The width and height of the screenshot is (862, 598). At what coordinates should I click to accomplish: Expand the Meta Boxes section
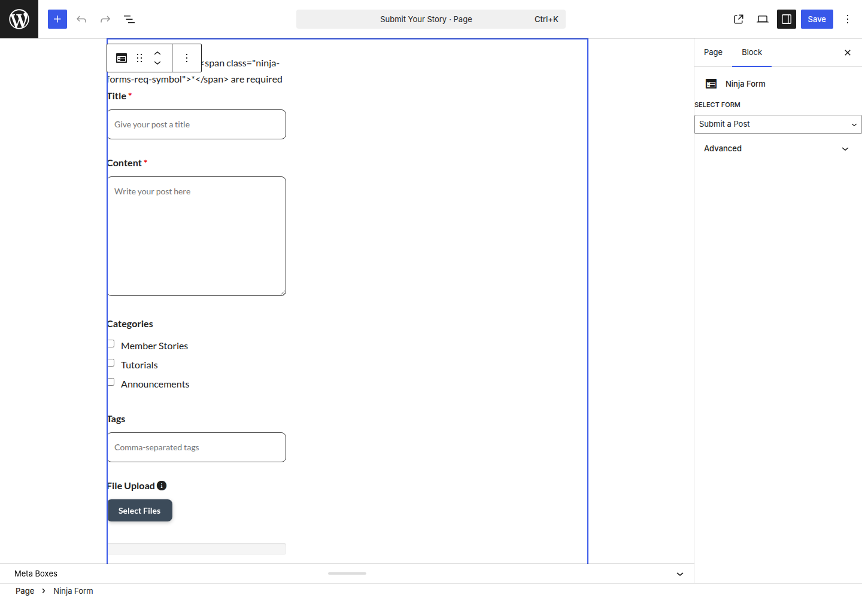click(680, 574)
